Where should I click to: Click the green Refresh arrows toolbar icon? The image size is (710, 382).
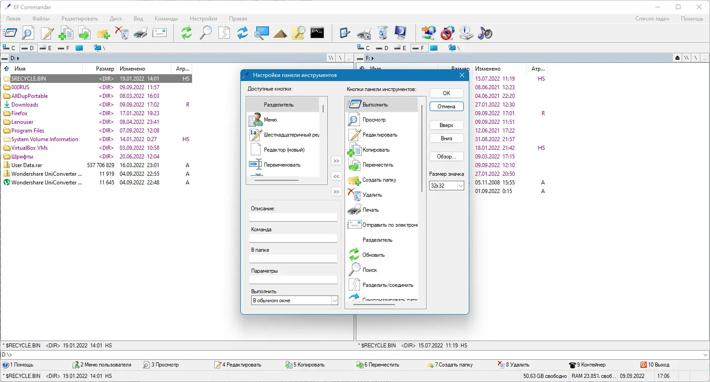click(187, 33)
